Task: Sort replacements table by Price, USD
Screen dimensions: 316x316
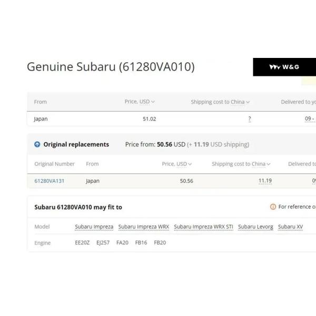Action: [176, 164]
